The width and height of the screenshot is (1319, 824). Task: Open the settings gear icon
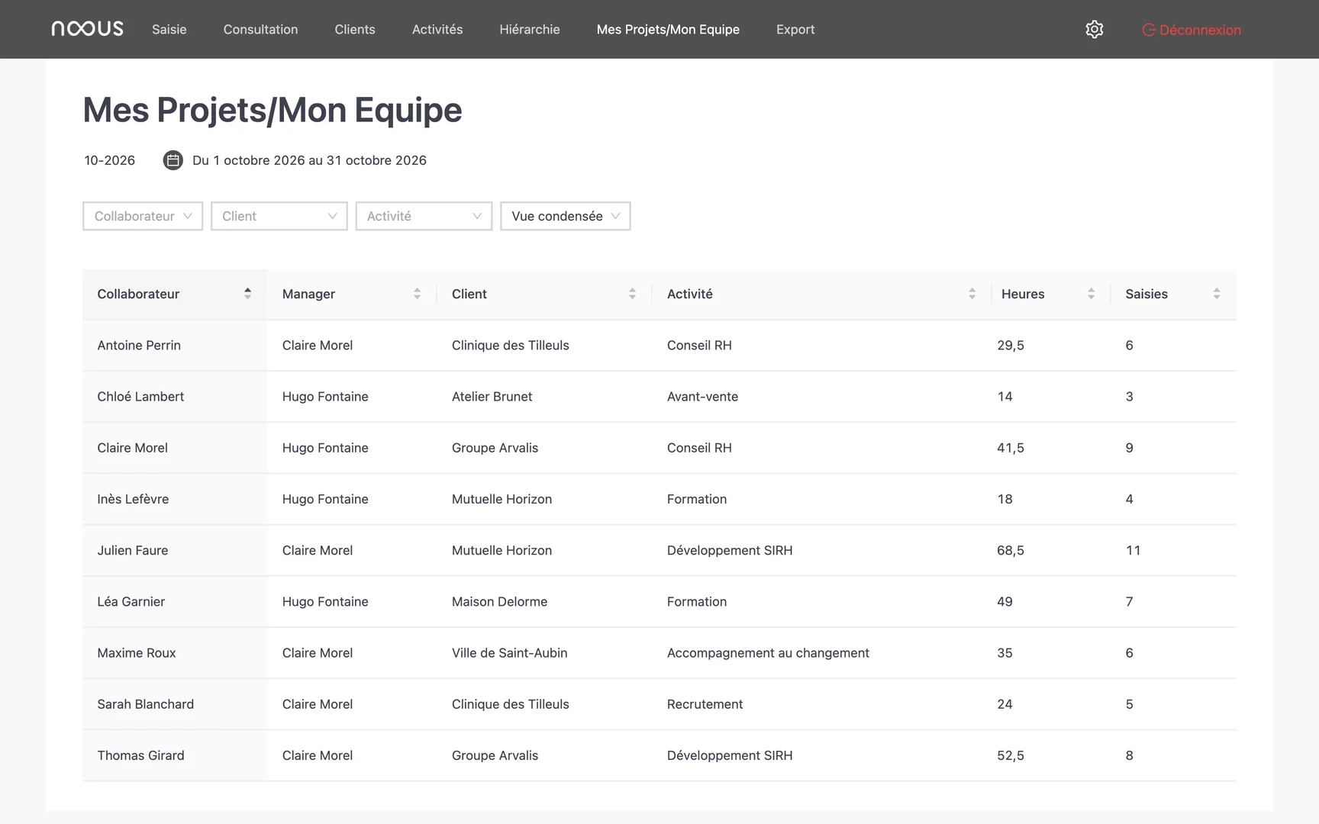(1095, 29)
